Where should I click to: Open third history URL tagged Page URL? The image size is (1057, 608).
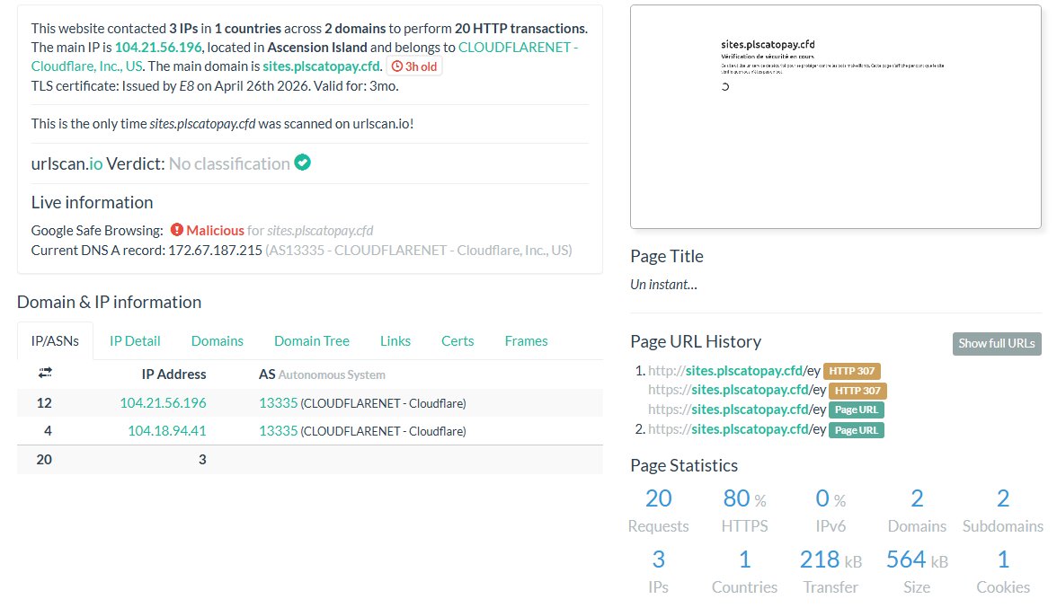pos(737,409)
